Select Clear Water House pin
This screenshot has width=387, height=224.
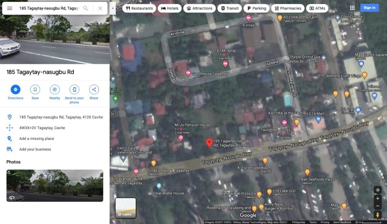[x=159, y=186]
